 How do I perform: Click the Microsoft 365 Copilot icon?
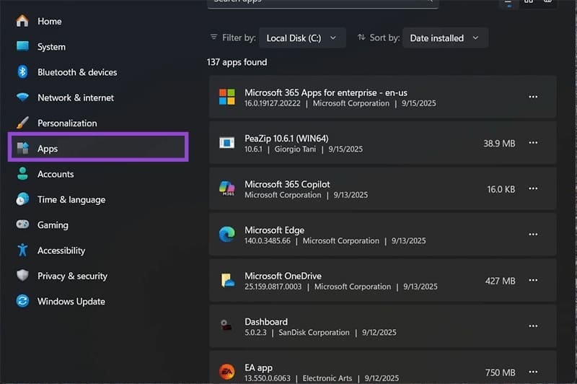227,188
